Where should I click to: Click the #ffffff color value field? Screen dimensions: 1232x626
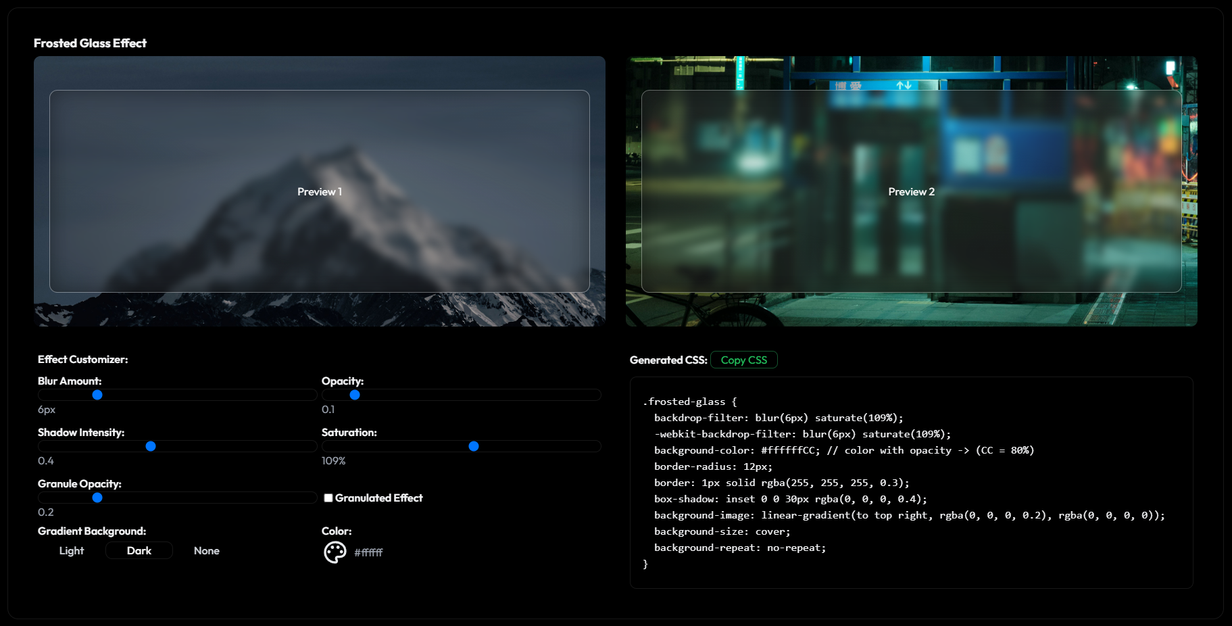pos(368,552)
